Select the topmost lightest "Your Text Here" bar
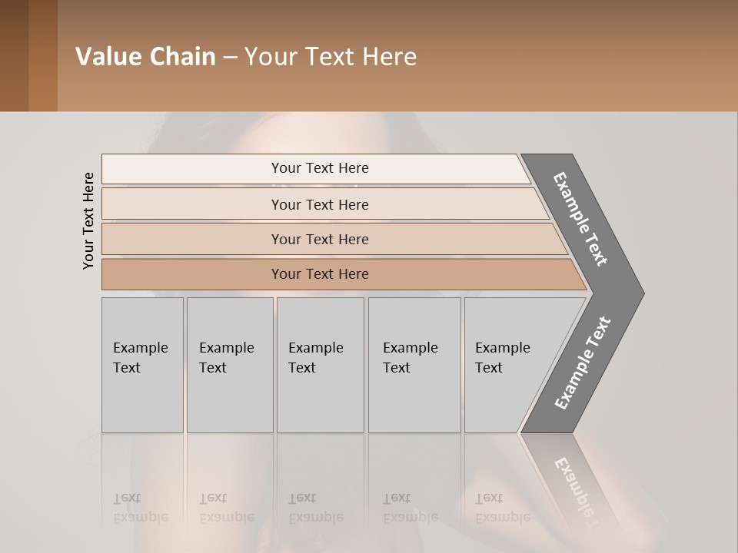Image resolution: width=738 pixels, height=553 pixels. click(320, 168)
